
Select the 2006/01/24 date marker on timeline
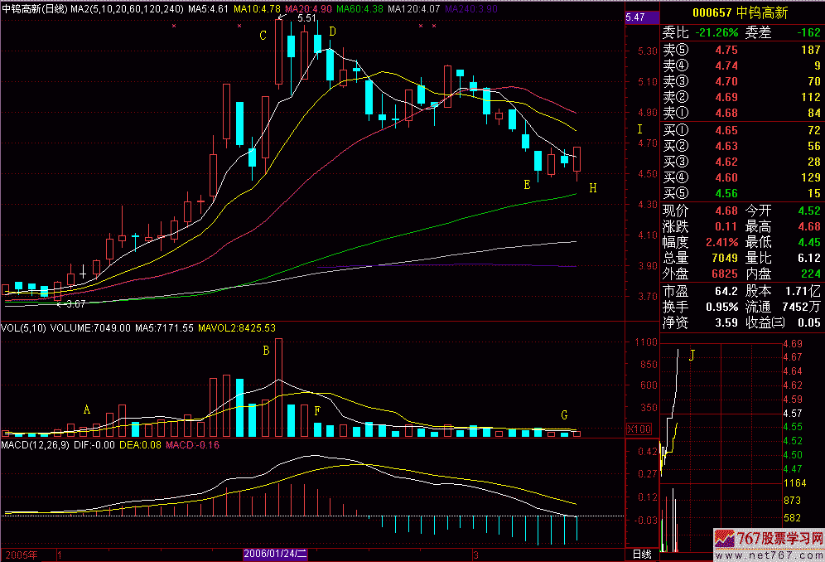pos(275,554)
